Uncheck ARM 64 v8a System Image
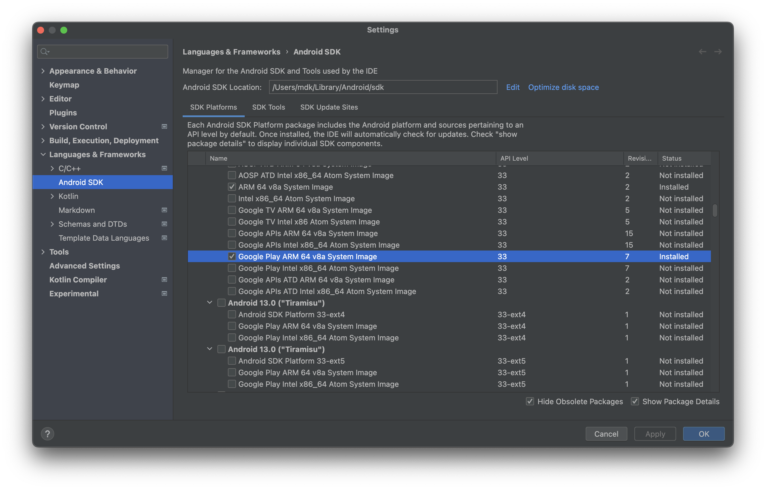Viewport: 766px width, 490px height. (232, 187)
